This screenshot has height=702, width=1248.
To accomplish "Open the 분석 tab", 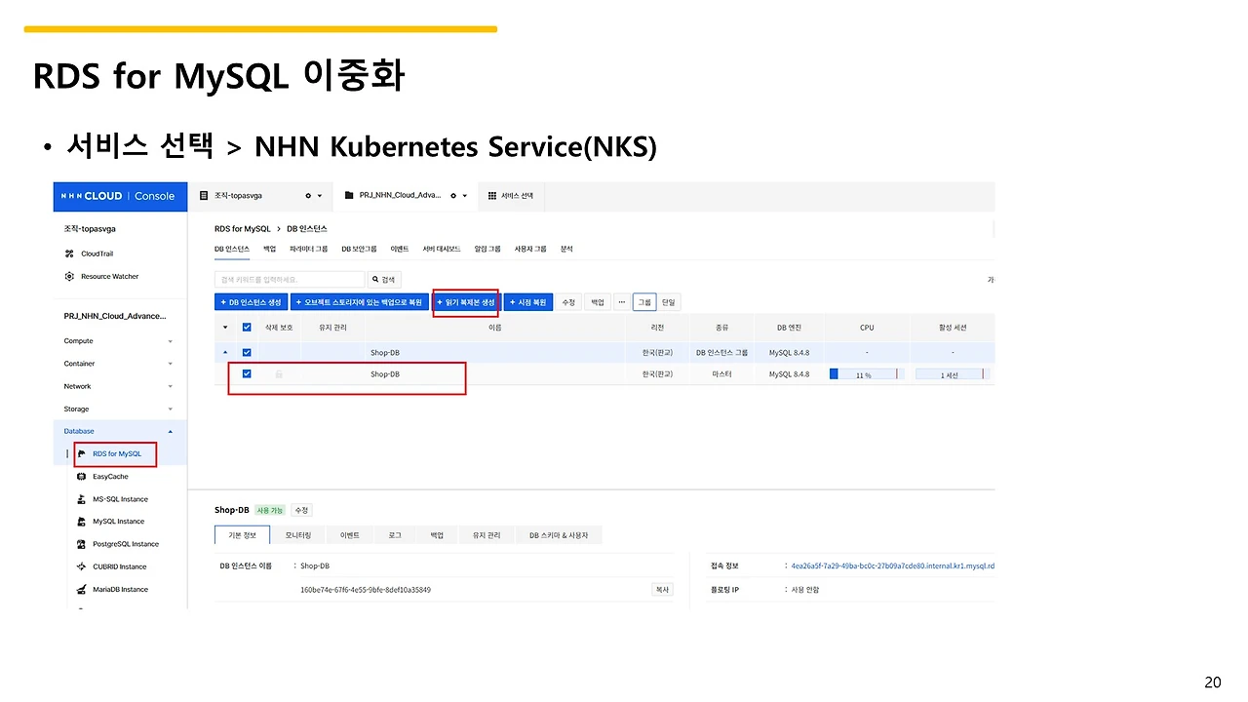I will click(566, 249).
